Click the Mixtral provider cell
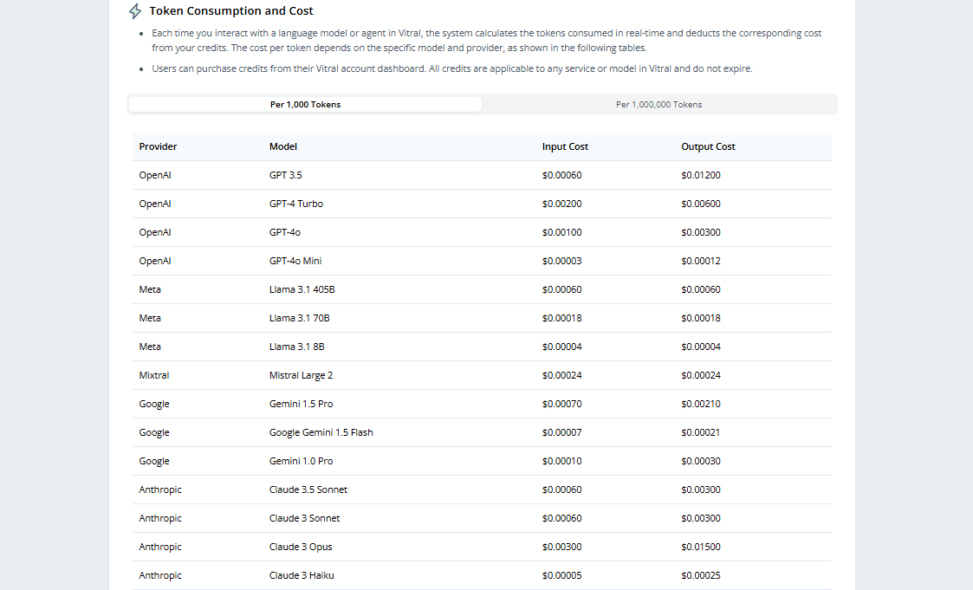 coord(154,375)
